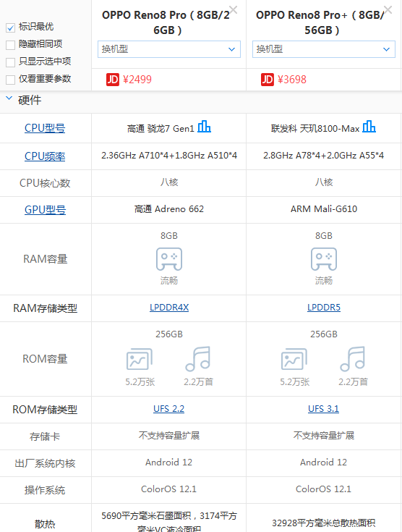This screenshot has height=532, width=402.
Task: Click the gamepad icon under Reno8 Pro+ RAM
Action: pos(324,259)
